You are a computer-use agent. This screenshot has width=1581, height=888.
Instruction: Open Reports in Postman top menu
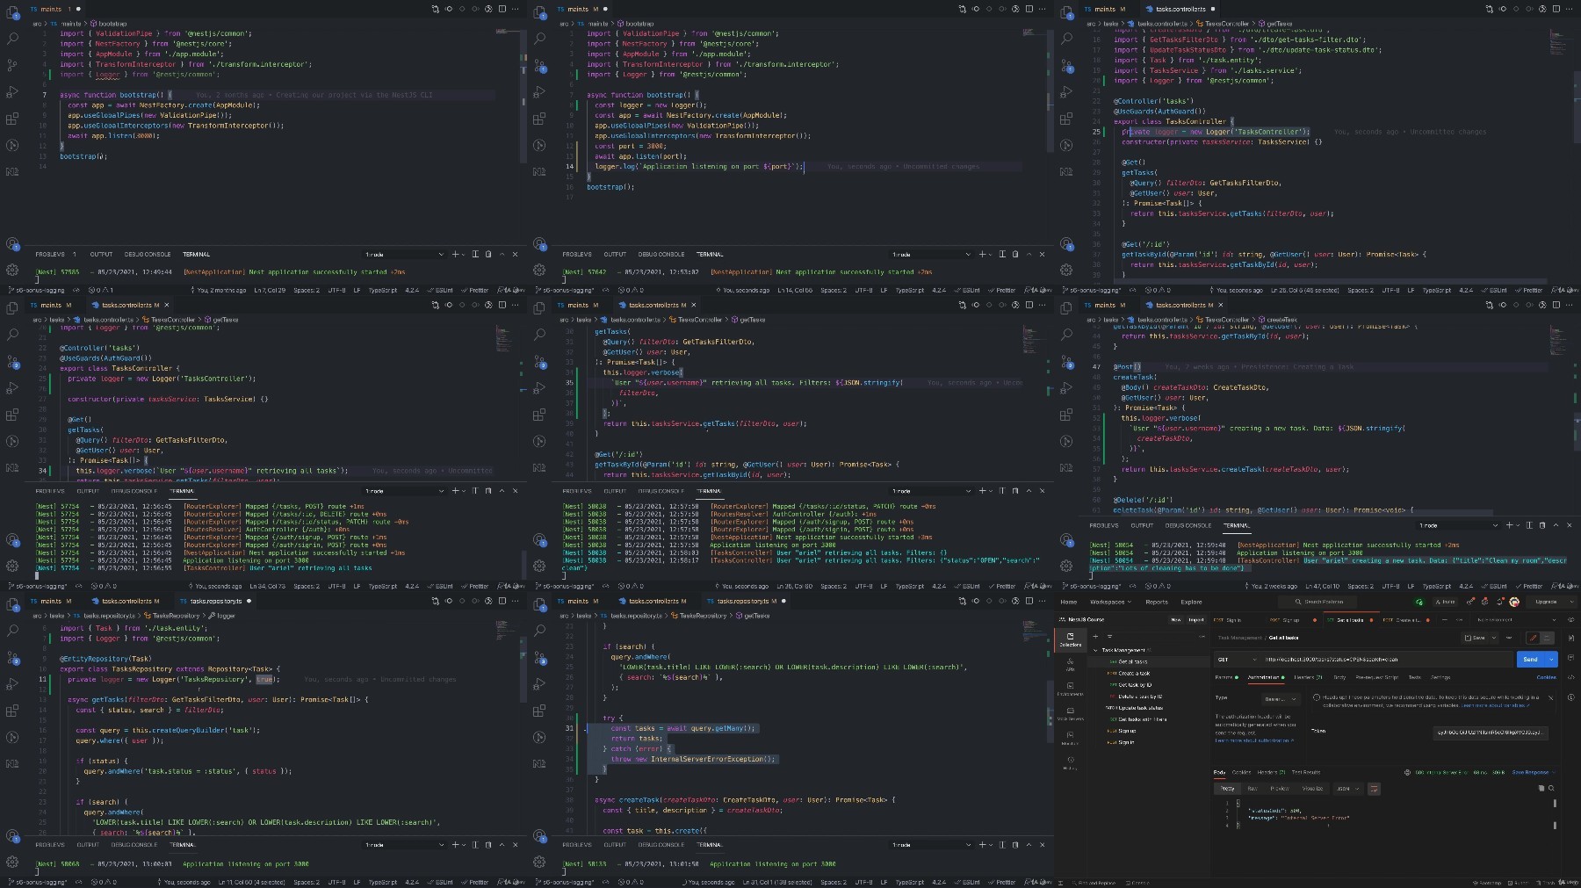pos(1157,602)
